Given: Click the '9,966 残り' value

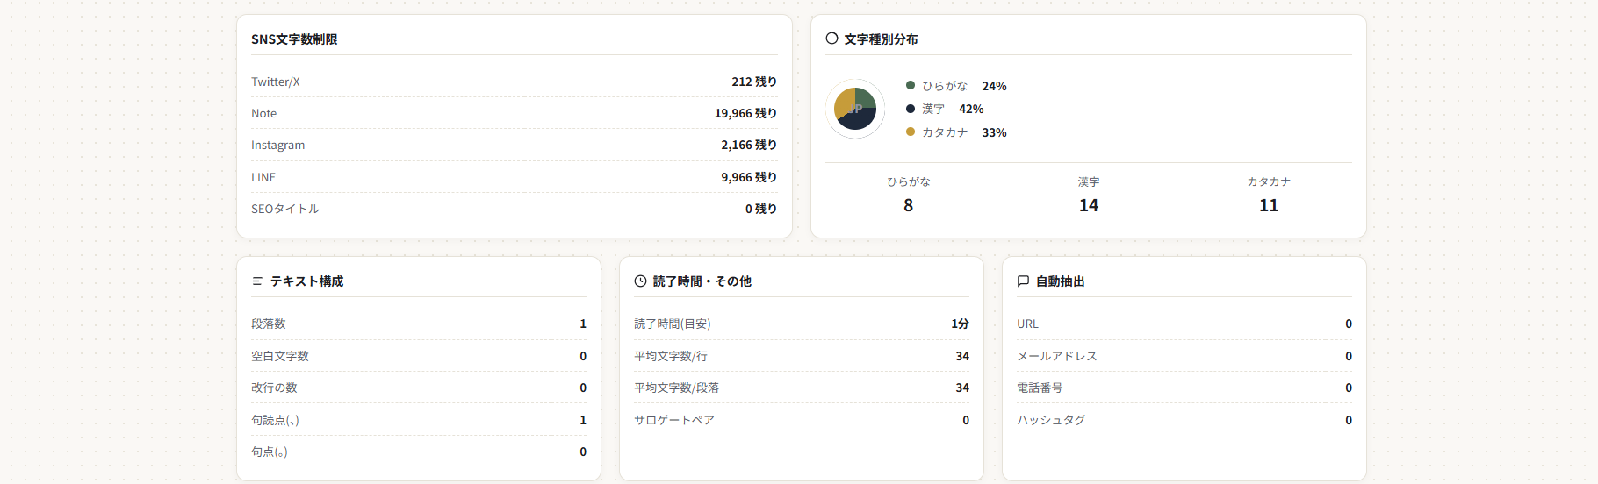Looking at the screenshot, I should (x=749, y=177).
